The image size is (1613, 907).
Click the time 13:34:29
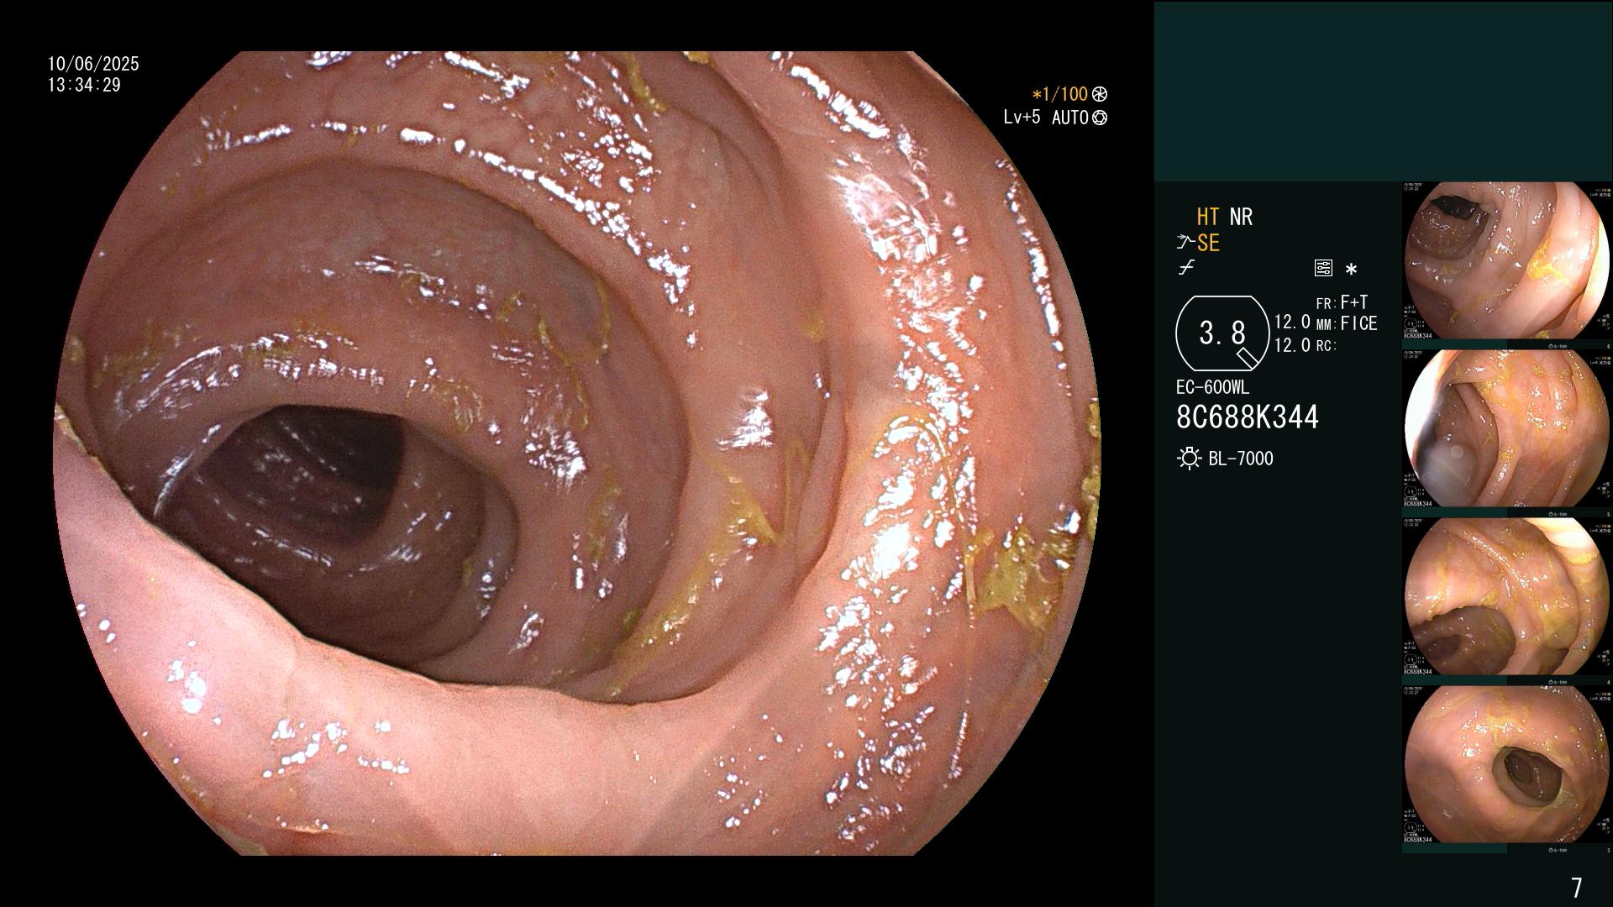click(84, 85)
